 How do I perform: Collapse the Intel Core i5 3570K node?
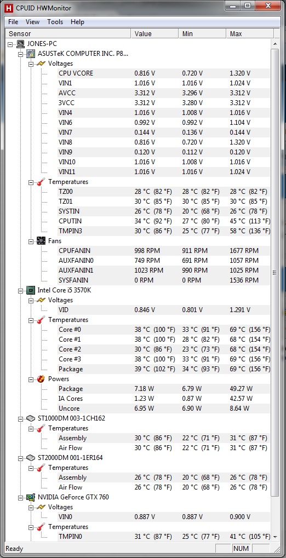tap(20, 290)
